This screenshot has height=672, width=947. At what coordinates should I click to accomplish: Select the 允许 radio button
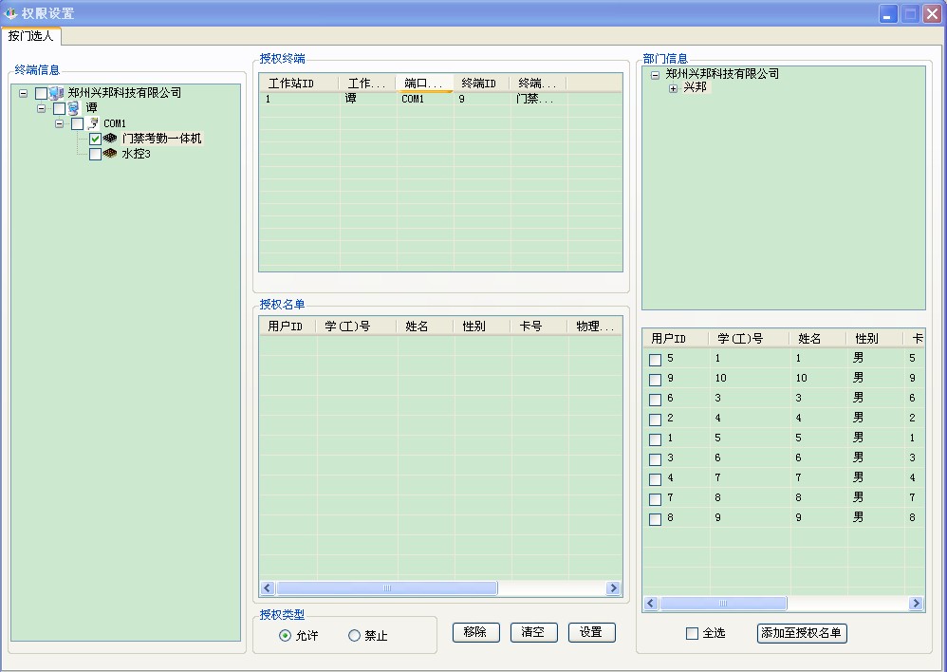[x=285, y=635]
